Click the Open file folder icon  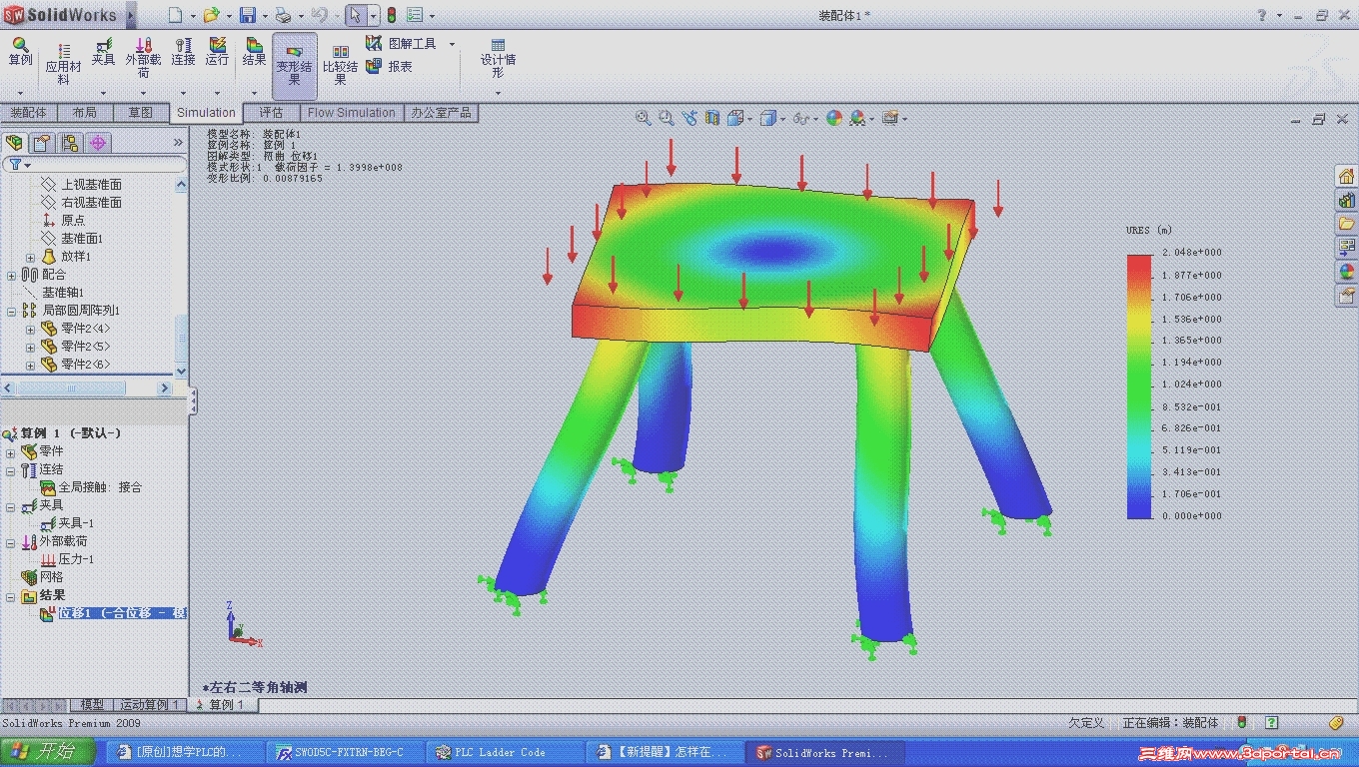pyautogui.click(x=211, y=15)
